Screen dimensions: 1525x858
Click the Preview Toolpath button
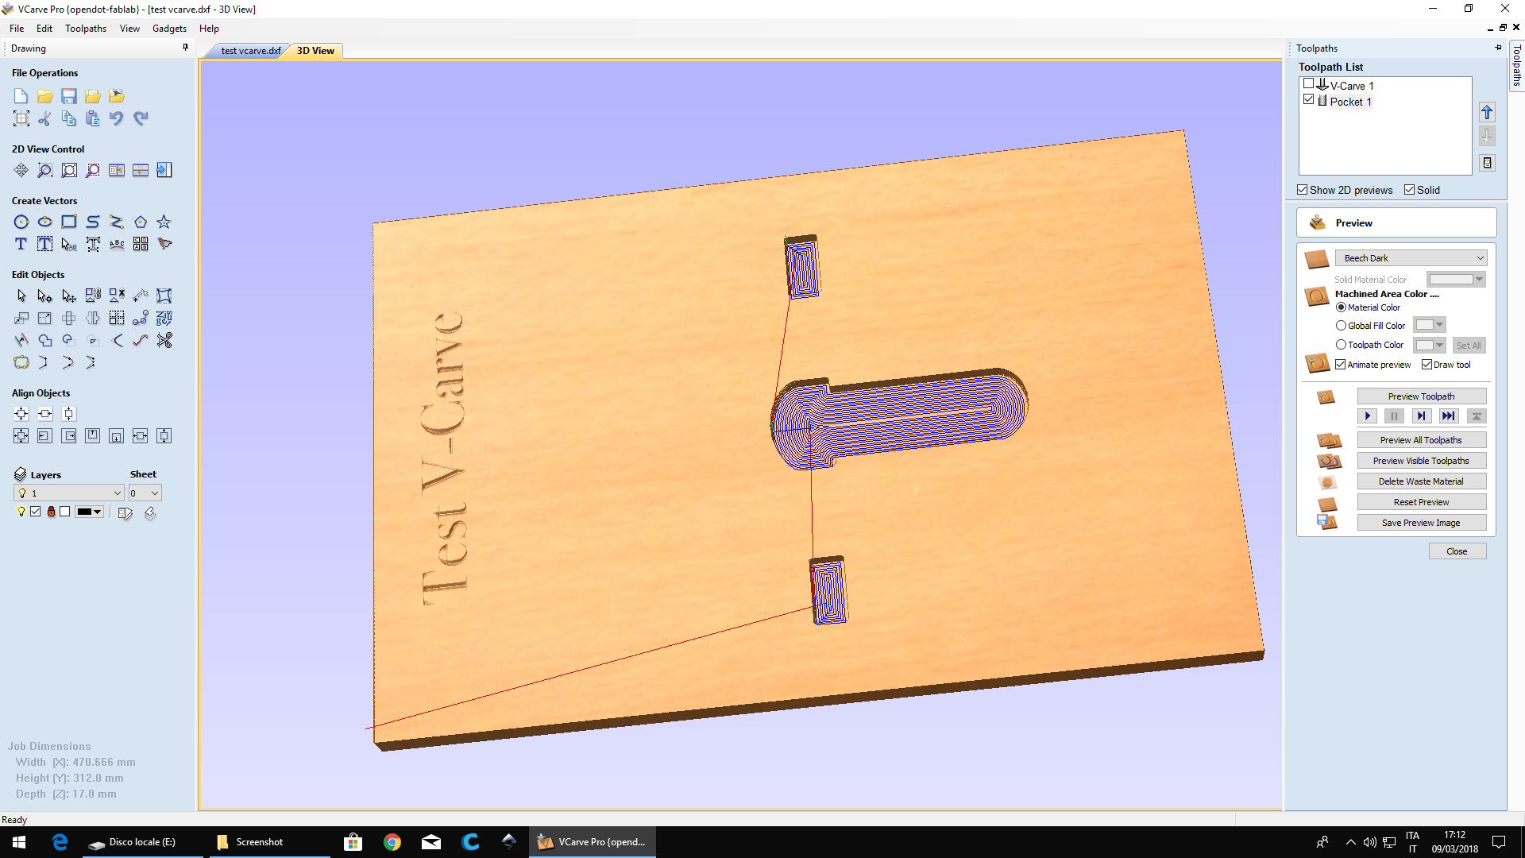1421,396
